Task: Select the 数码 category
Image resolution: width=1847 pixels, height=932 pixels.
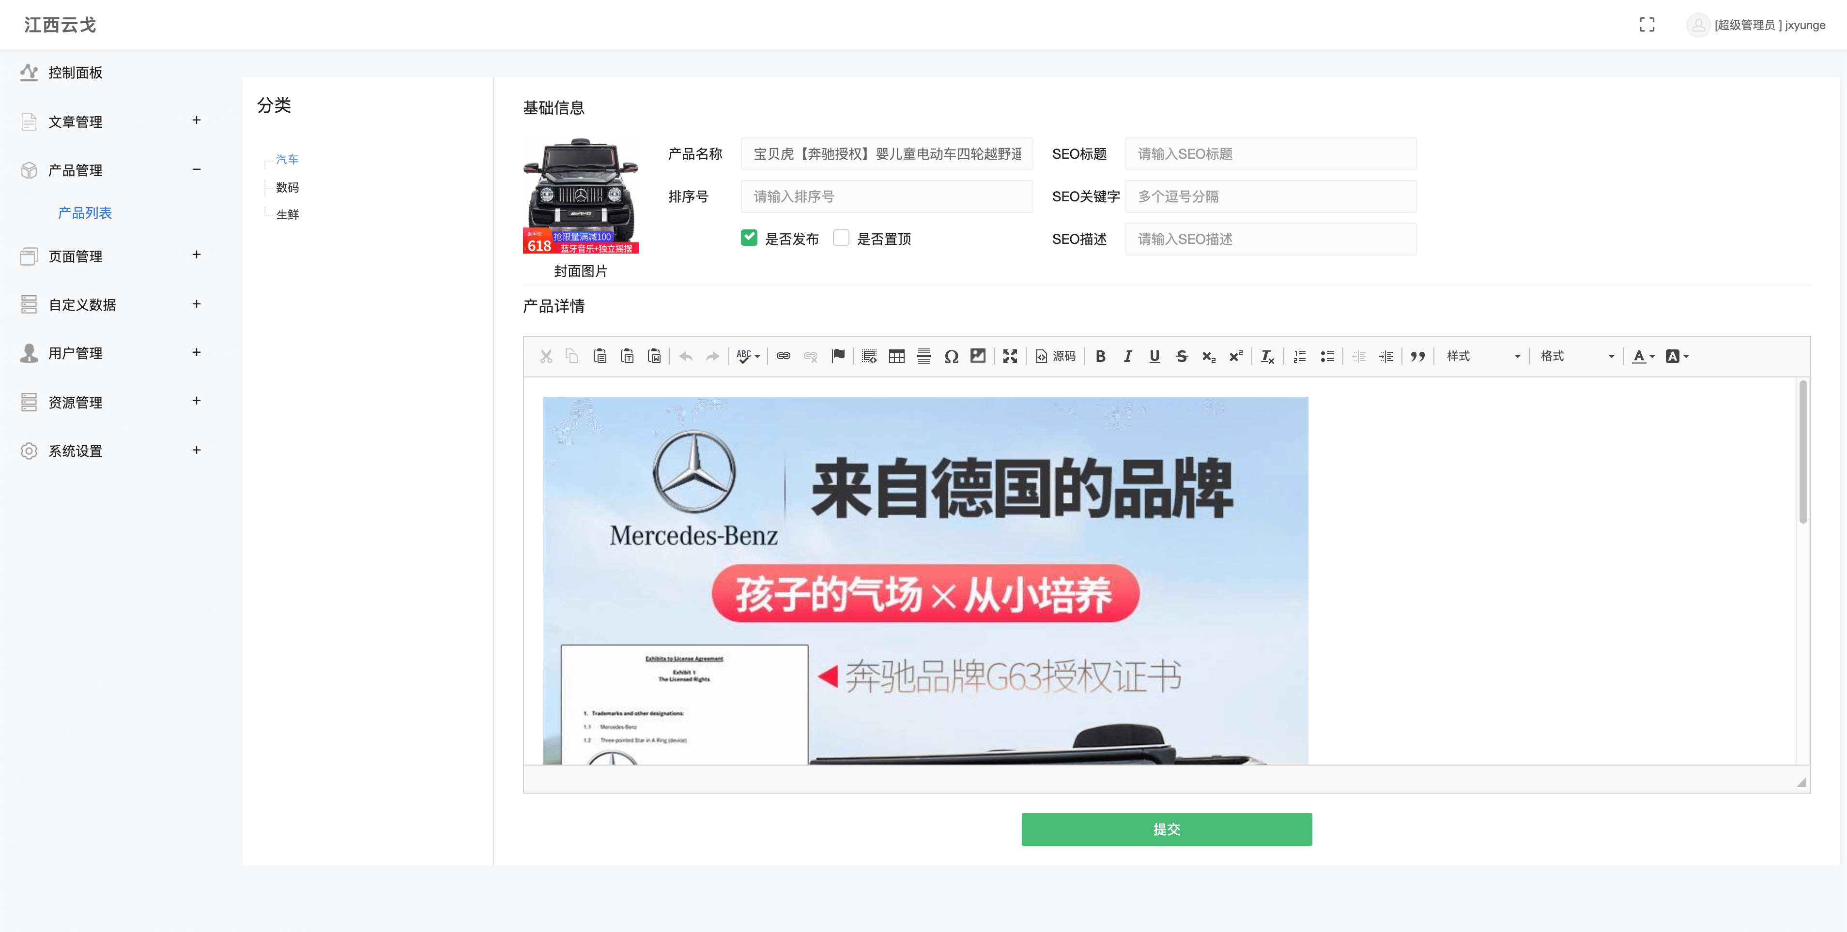Action: (x=288, y=187)
